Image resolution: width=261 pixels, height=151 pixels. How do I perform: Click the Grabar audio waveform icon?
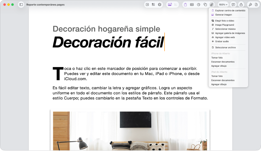click(x=213, y=41)
